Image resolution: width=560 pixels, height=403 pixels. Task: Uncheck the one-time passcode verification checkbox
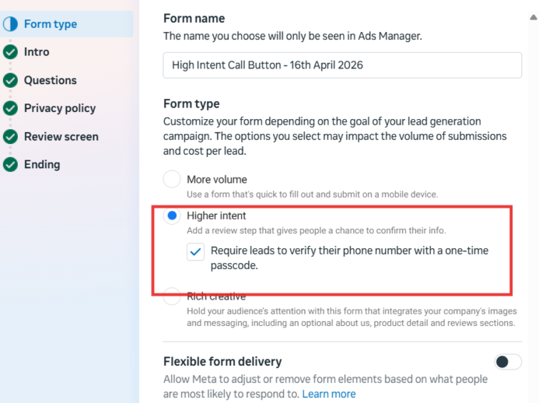(195, 252)
